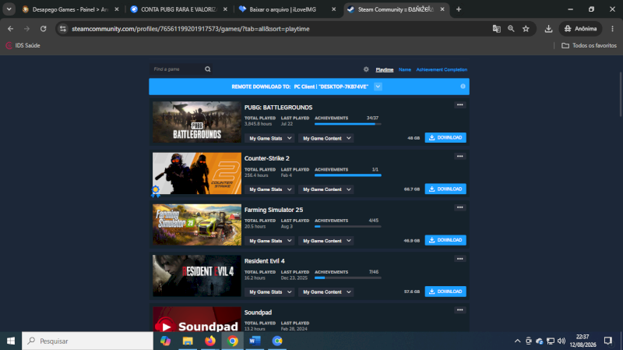Switch to the CONTA PUBG RARA tab
Viewport: 623px width, 350px height.
[x=179, y=9]
